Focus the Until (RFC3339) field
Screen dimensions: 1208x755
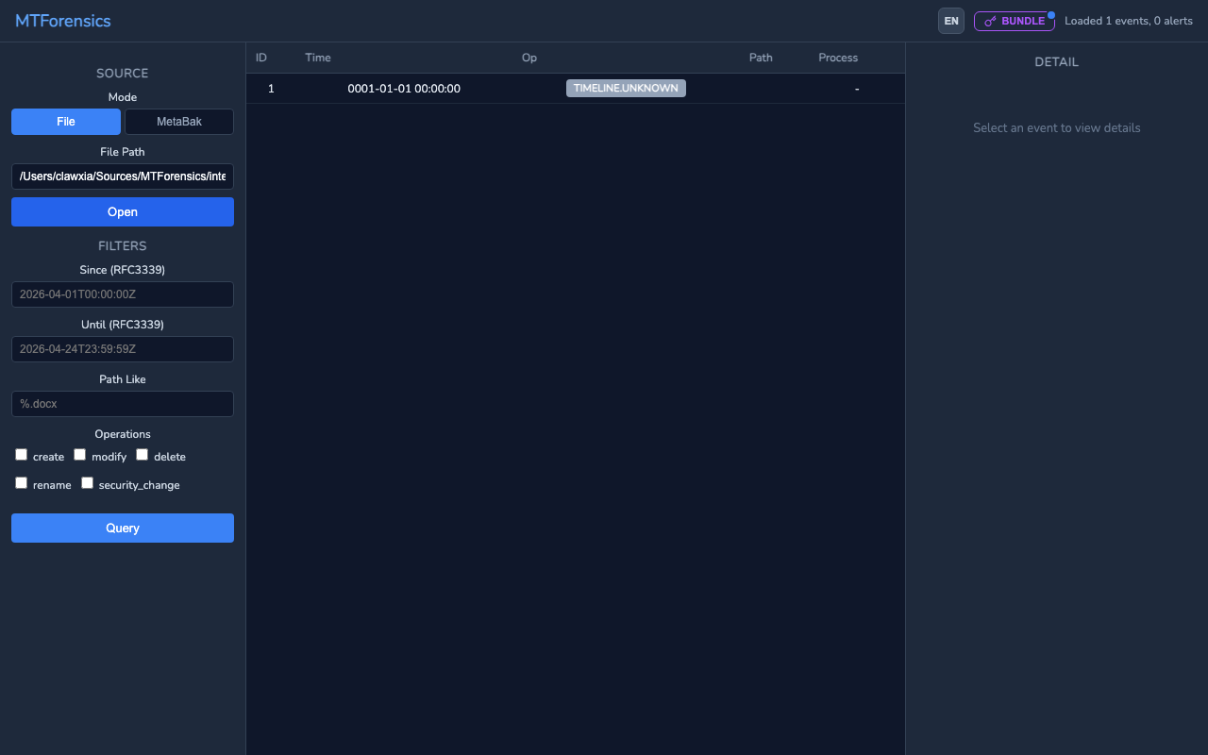[123, 349]
